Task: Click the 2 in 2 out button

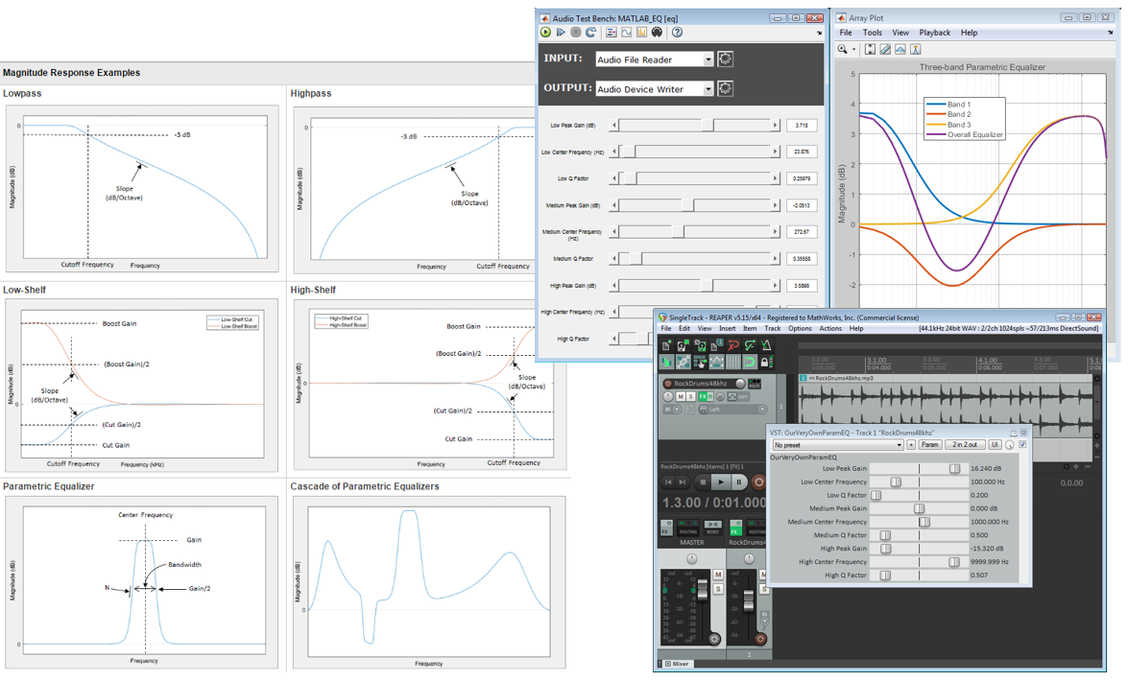Action: [x=965, y=444]
